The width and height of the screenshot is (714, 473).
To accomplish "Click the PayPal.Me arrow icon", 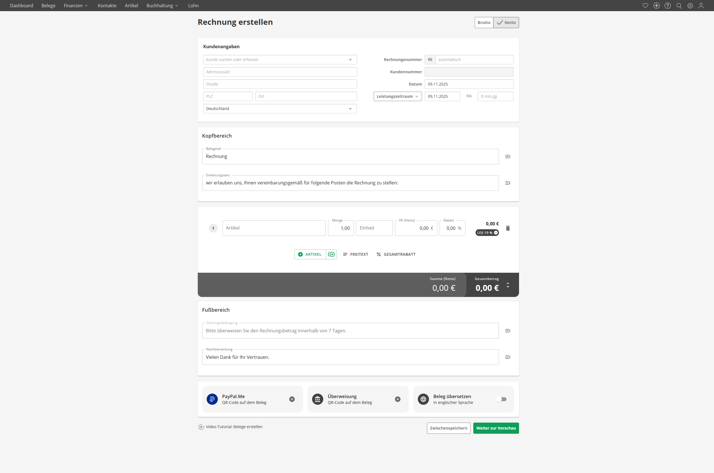I will 292,399.
